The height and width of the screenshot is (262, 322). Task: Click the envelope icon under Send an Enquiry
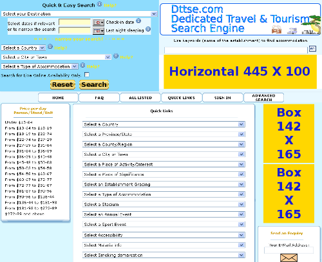pos(289,257)
